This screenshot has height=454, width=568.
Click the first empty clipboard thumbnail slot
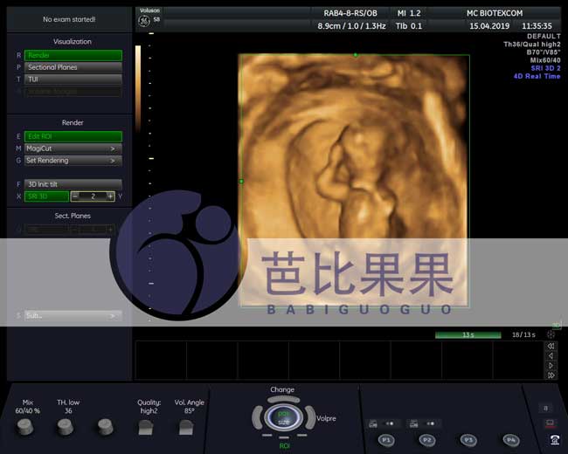tap(161, 360)
